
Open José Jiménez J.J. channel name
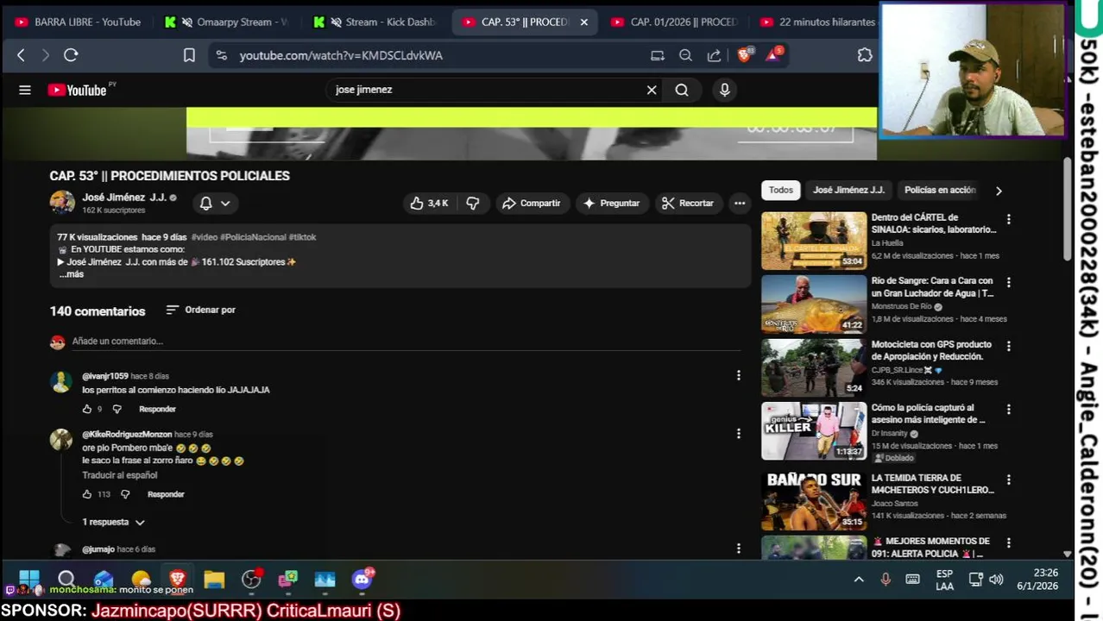click(123, 198)
